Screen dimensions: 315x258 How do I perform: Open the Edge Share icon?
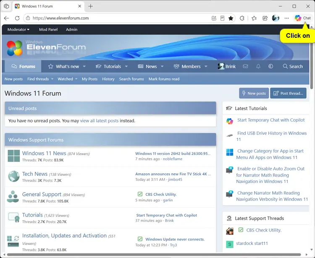[265, 18]
